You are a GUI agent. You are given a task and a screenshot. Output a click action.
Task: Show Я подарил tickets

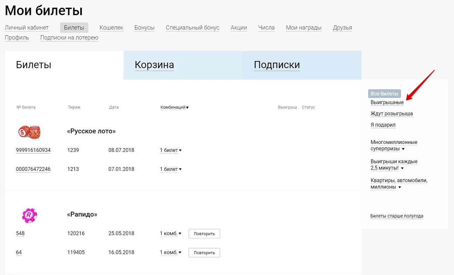[383, 125]
